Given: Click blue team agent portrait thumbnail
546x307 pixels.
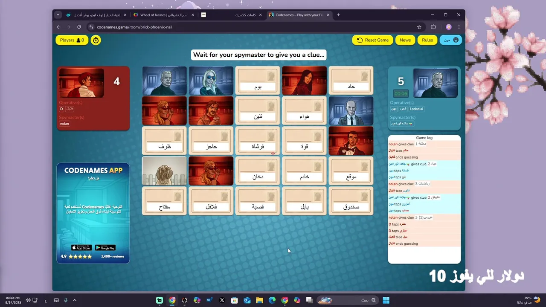Looking at the screenshot, I should (x=435, y=83).
